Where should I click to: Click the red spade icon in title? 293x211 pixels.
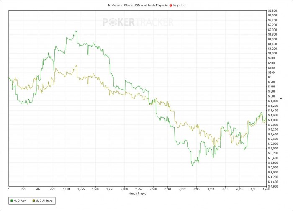171,5
